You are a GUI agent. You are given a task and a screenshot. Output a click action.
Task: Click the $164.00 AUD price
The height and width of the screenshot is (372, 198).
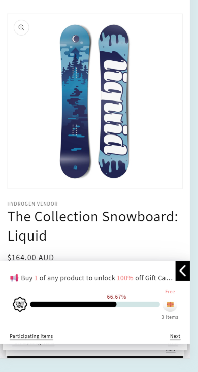click(x=30, y=257)
